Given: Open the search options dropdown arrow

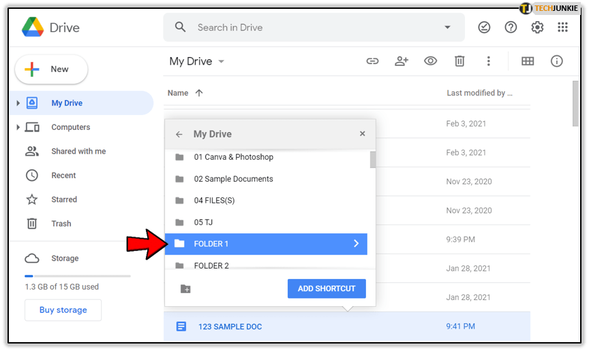Looking at the screenshot, I should pos(447,27).
